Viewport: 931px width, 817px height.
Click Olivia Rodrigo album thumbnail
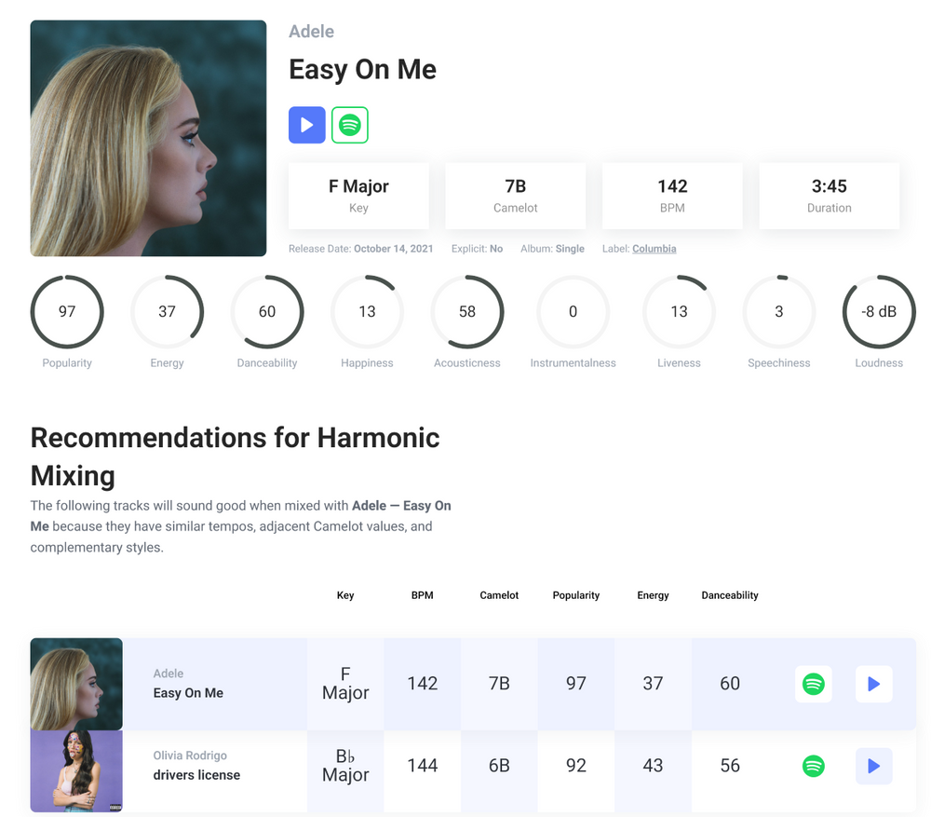coord(76,770)
